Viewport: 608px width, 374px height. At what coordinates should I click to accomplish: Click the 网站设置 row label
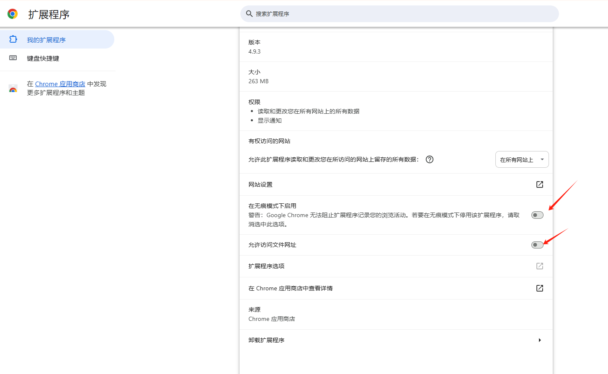pos(260,184)
